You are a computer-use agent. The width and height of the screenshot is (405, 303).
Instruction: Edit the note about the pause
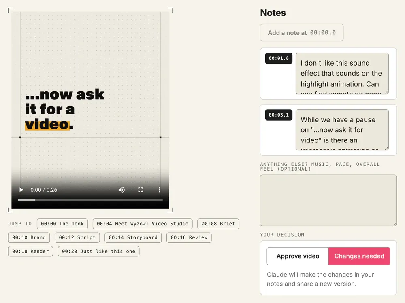342,130
